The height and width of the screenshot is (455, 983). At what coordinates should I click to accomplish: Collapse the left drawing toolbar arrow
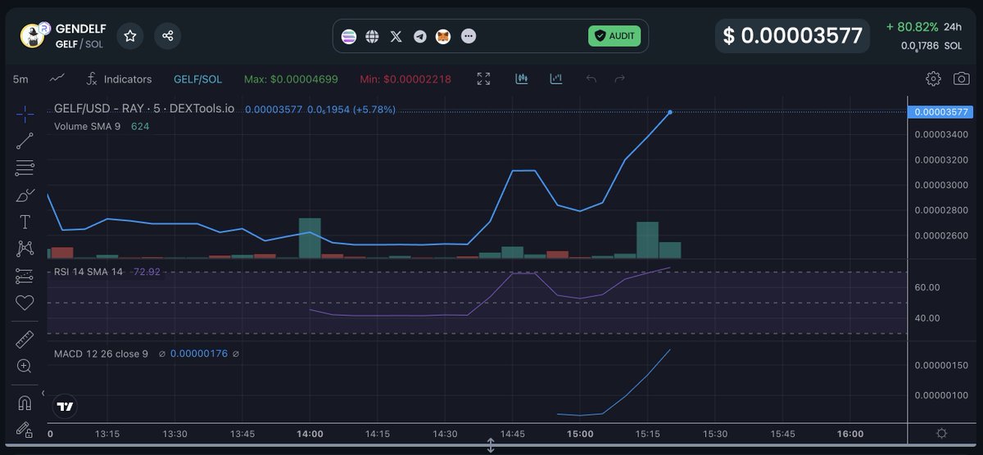click(43, 394)
